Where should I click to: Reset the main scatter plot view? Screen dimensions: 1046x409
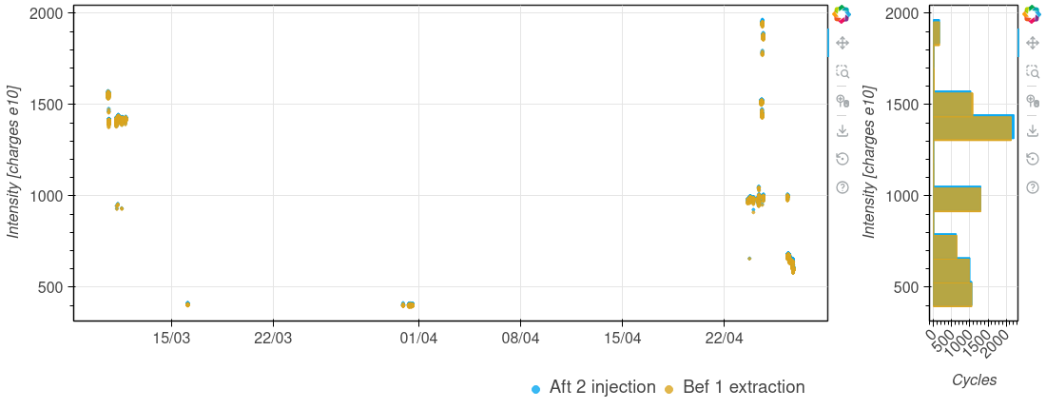[843, 159]
